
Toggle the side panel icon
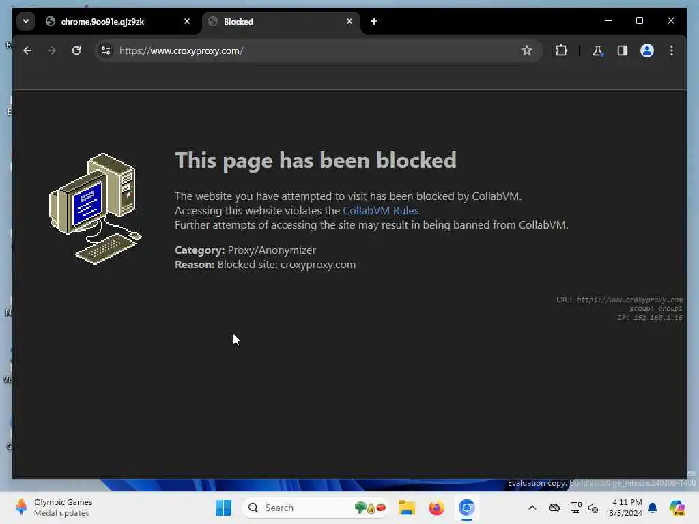click(x=623, y=50)
